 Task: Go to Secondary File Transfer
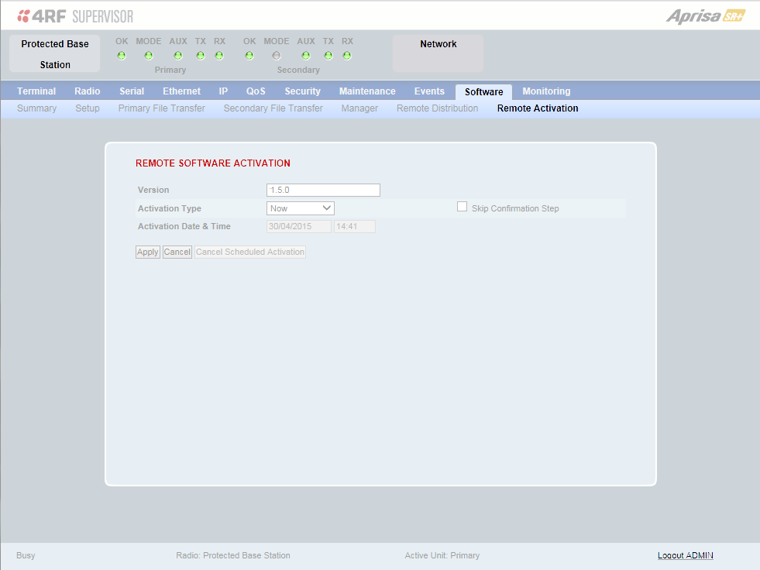coord(273,108)
